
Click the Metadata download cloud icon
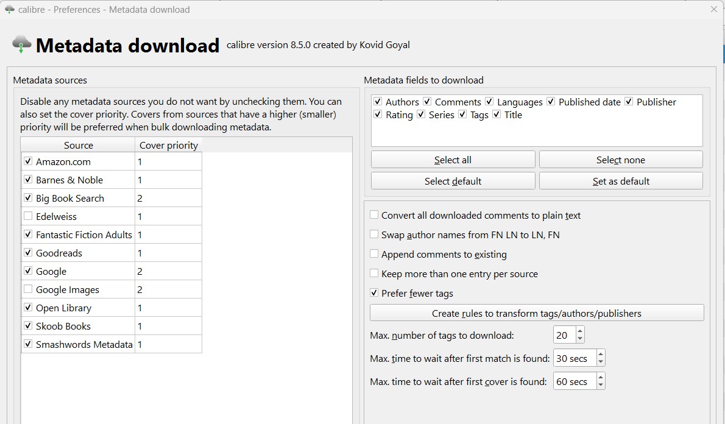point(22,44)
